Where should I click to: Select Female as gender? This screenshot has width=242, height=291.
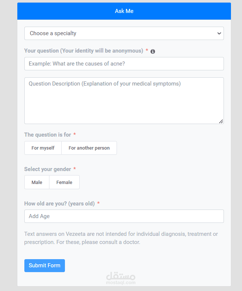(64, 183)
